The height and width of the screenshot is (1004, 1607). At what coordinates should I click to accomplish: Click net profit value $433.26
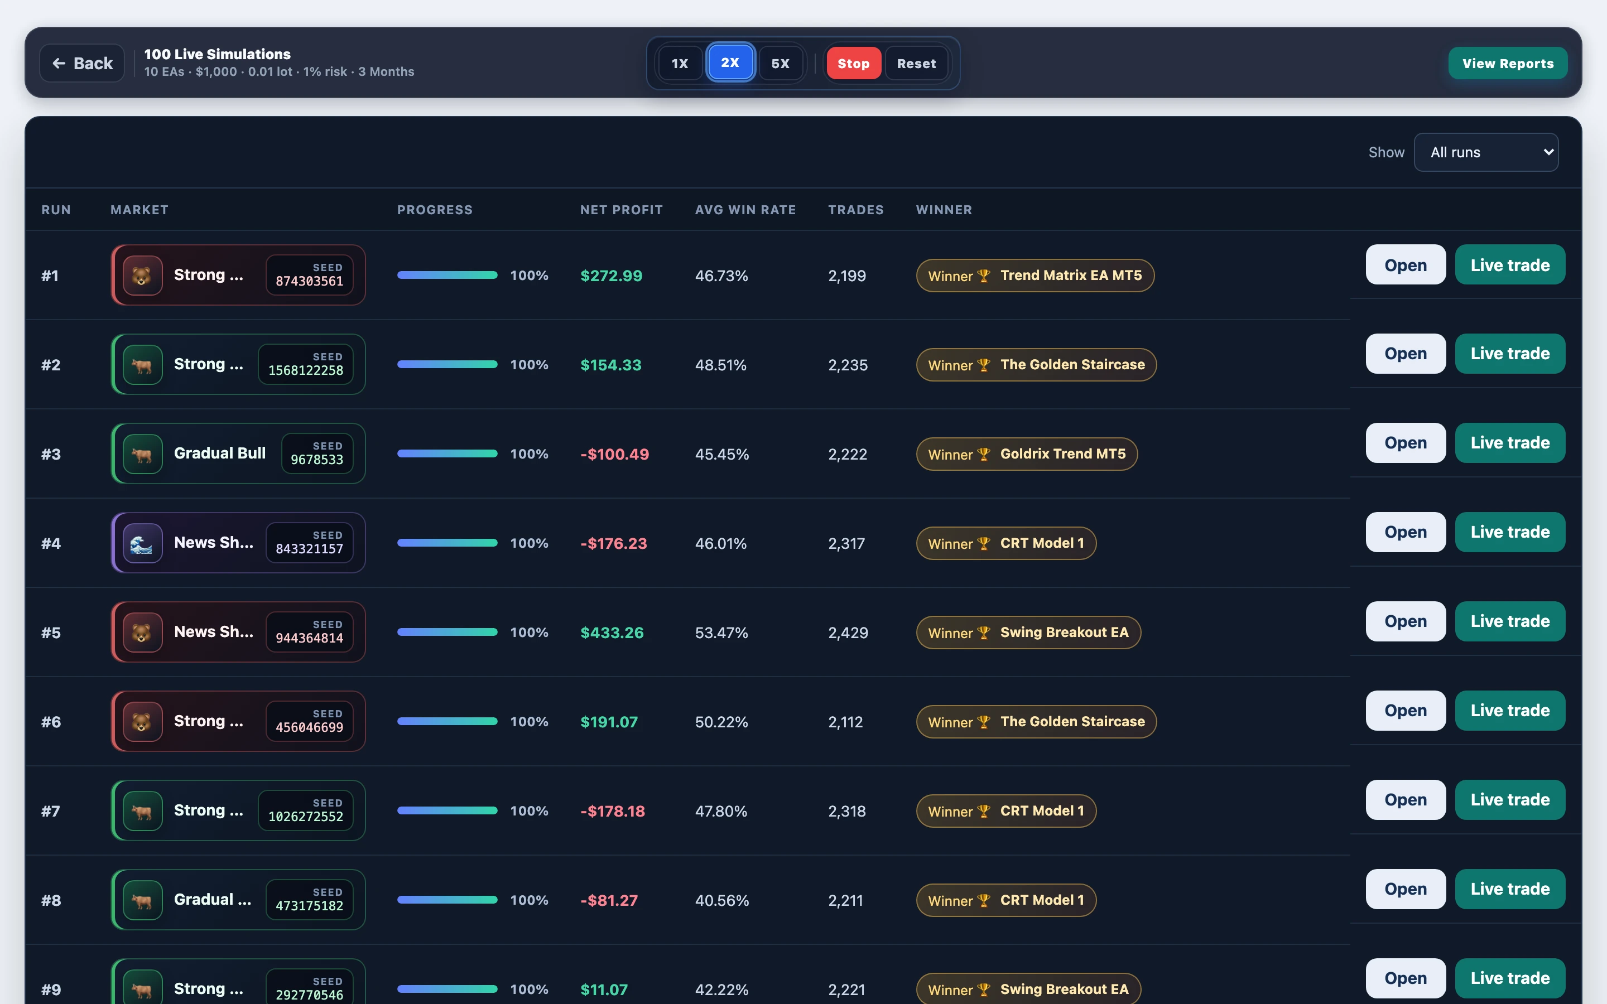[x=612, y=633]
